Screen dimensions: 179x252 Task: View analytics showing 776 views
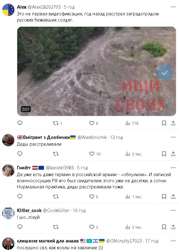point(132,123)
